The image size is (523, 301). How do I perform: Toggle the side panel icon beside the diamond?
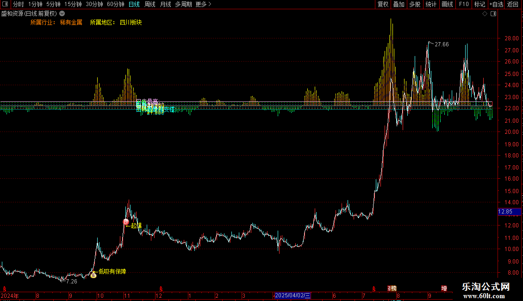[x=493, y=14]
